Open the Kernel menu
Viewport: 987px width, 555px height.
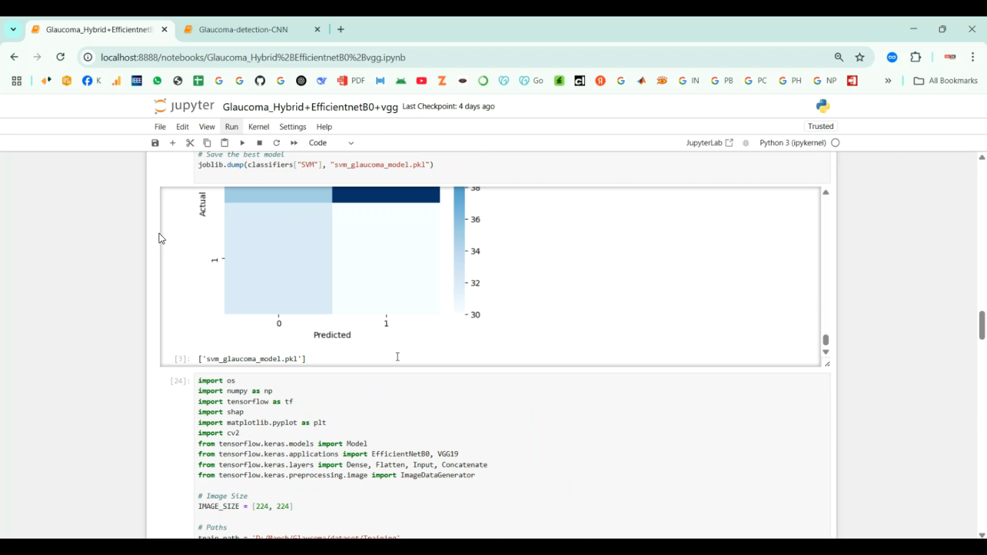tap(259, 127)
